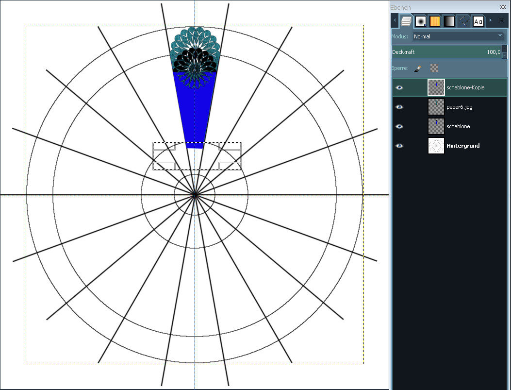Open the dock tab configuration menu
Screen dimensions: 511x390
502,21
